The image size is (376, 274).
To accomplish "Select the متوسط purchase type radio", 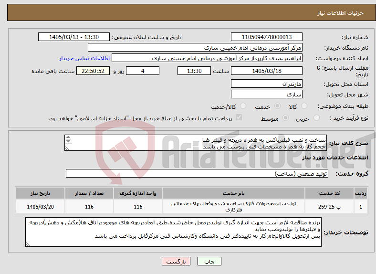I will [x=285, y=118].
